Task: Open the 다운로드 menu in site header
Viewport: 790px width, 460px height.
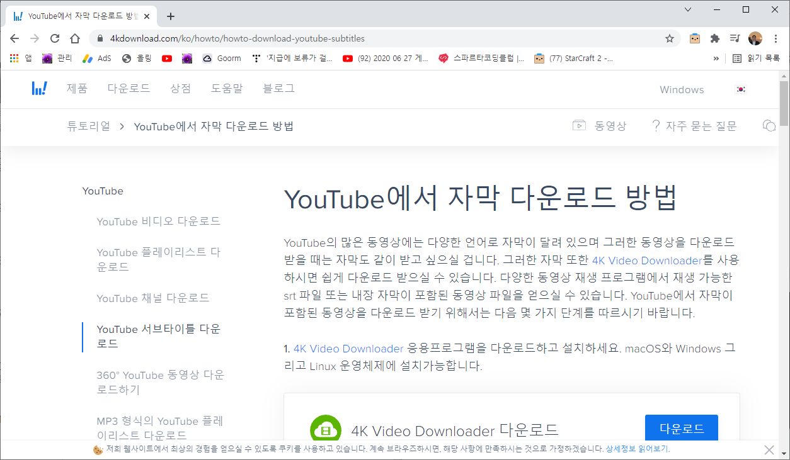Action: pyautogui.click(x=129, y=89)
